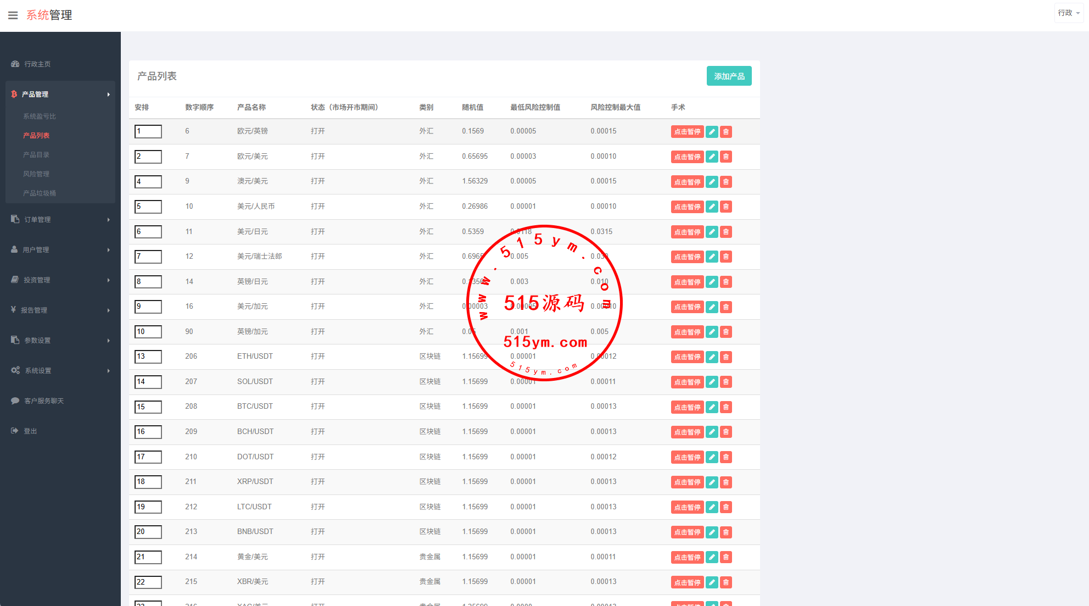Viewport: 1089px width, 606px height.
Task: Pause 美元/日元 product with 点击暂停
Action: (687, 232)
